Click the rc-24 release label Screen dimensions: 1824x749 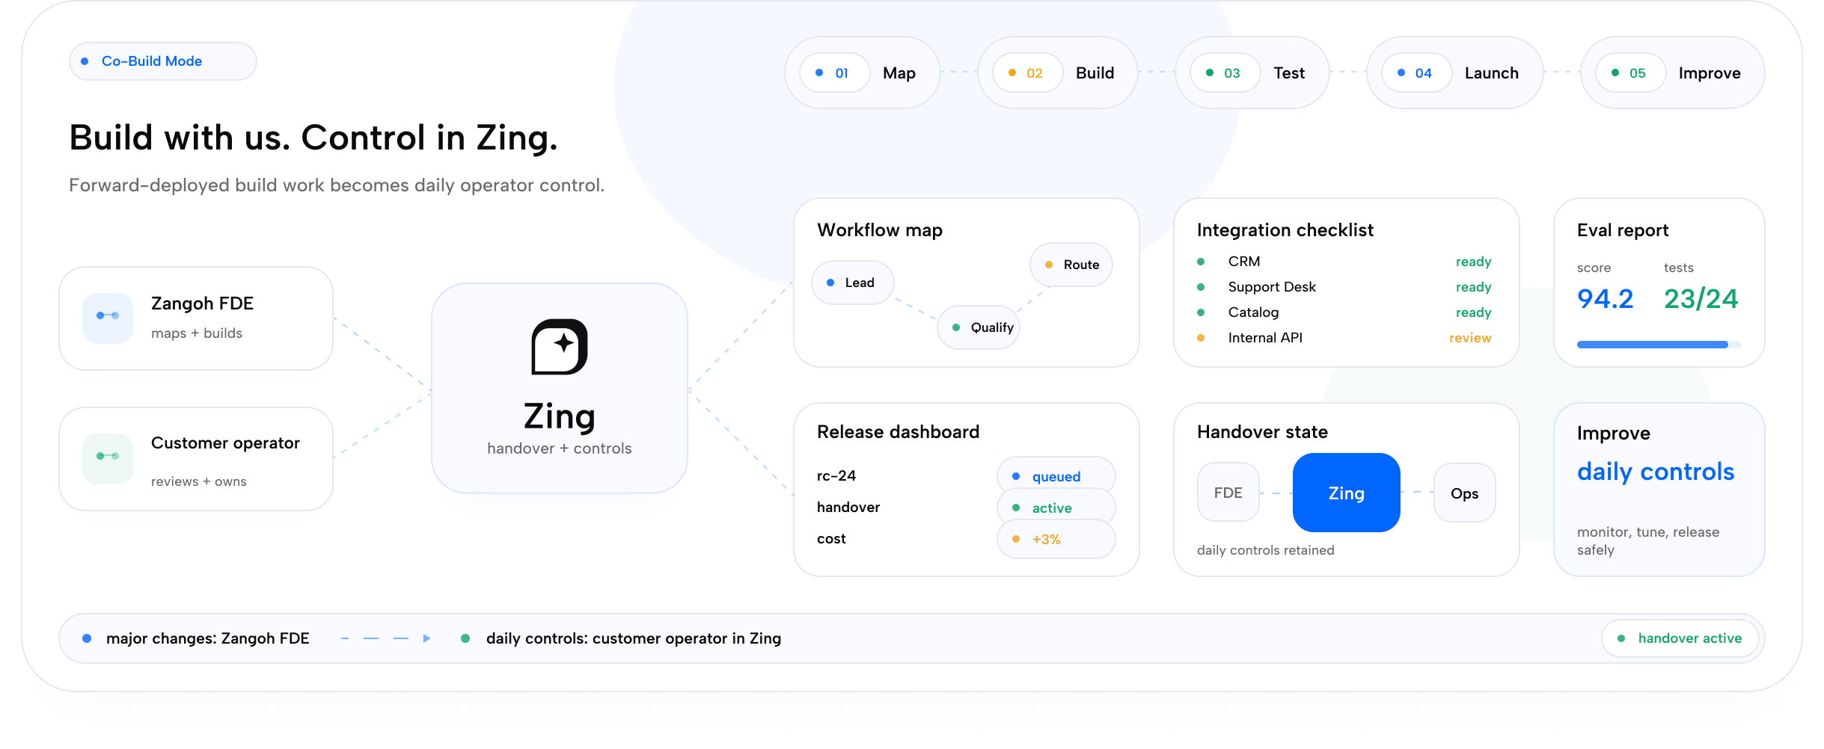[836, 476]
